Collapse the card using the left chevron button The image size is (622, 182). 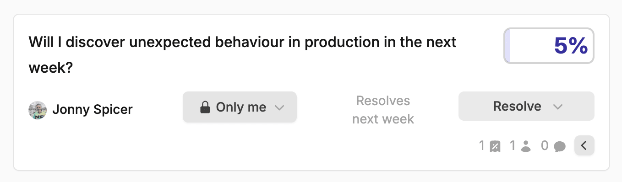(584, 146)
